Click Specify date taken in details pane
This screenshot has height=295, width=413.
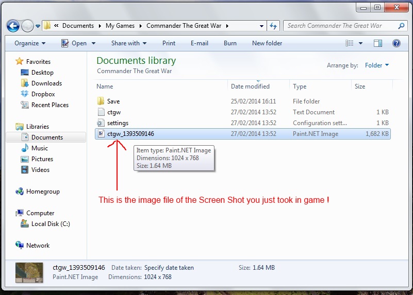[169, 268]
